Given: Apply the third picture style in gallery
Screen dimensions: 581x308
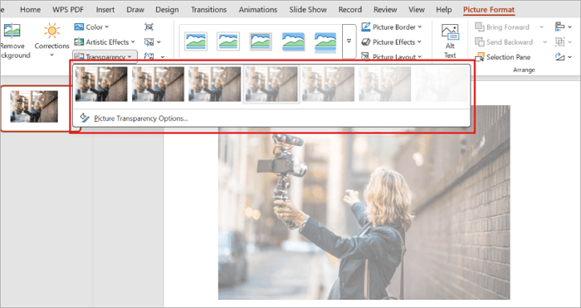Looking at the screenshot, I should pyautogui.click(x=261, y=41).
